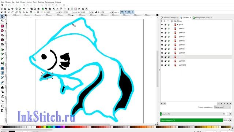Increase the X coordinate value

tap(59, 12)
